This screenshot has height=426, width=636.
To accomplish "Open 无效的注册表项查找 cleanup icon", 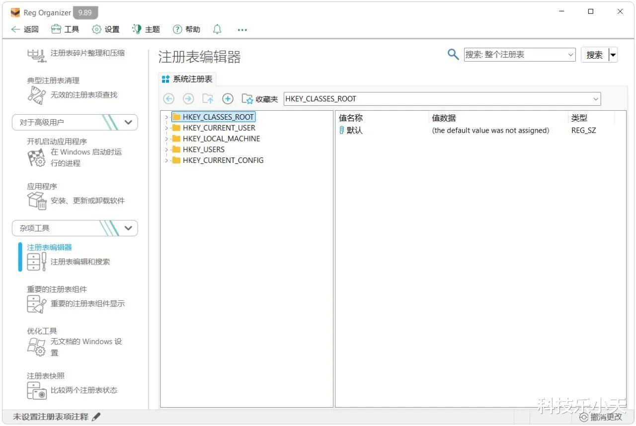I will point(36,95).
